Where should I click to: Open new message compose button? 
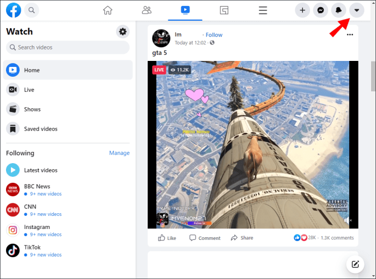[355, 264]
